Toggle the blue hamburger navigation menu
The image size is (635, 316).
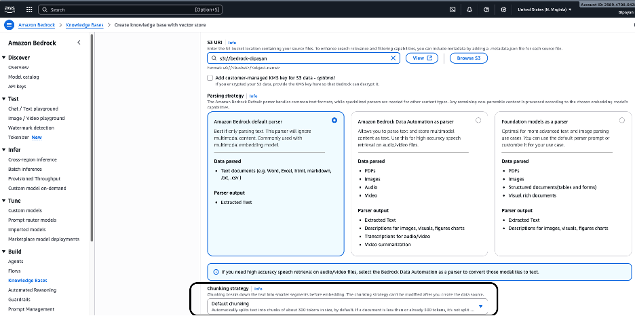[x=9, y=25]
